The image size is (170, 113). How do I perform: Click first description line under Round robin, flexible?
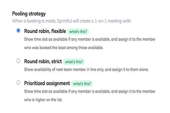(x=90, y=39)
